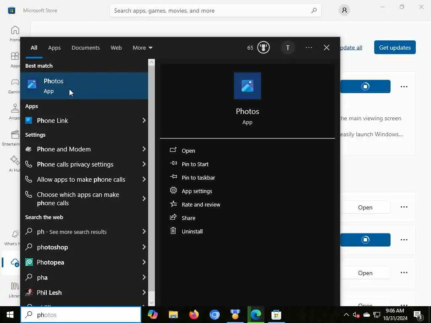
Task: Launch Chromium browser from taskbar
Action: click(x=214, y=315)
